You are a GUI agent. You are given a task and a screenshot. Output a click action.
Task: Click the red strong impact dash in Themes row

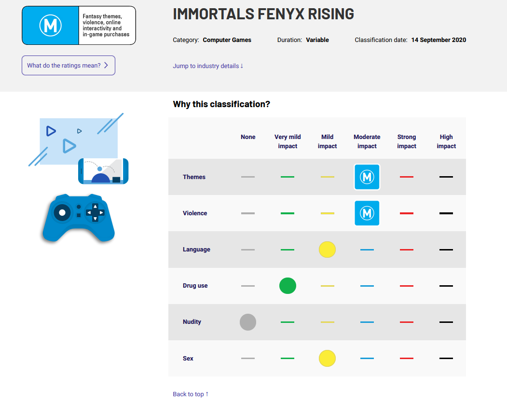point(407,177)
